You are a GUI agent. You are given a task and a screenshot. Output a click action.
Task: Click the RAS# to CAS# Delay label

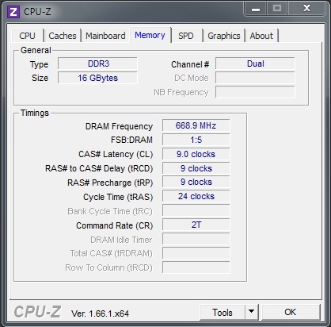pyautogui.click(x=99, y=168)
